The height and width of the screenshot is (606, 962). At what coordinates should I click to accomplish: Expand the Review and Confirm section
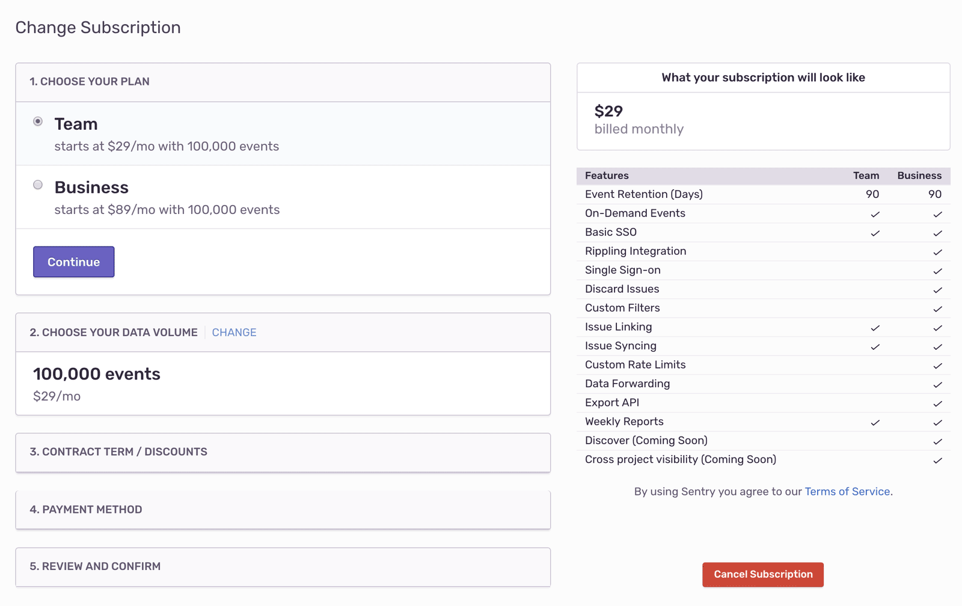(x=95, y=566)
